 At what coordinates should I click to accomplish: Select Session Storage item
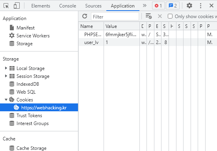click(x=33, y=76)
